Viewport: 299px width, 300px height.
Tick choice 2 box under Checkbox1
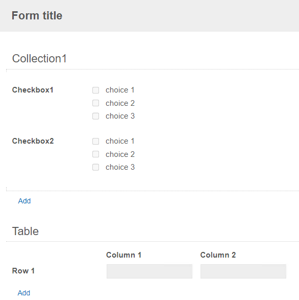coord(95,103)
